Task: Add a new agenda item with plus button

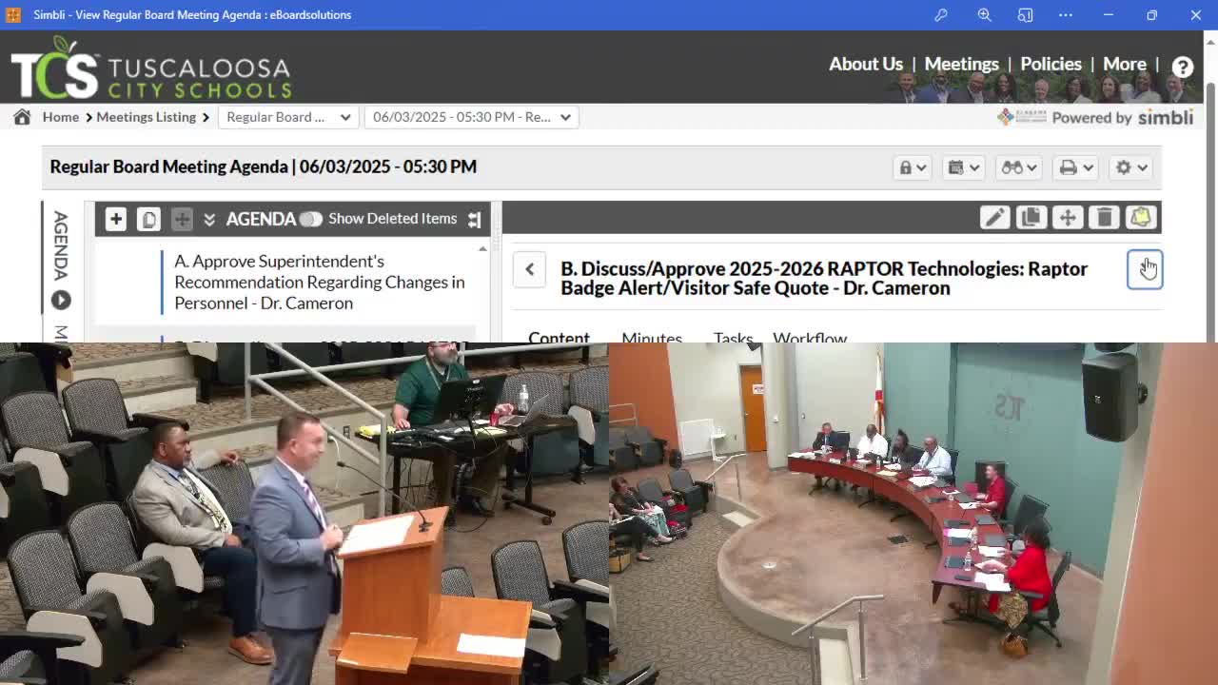Action: click(116, 219)
